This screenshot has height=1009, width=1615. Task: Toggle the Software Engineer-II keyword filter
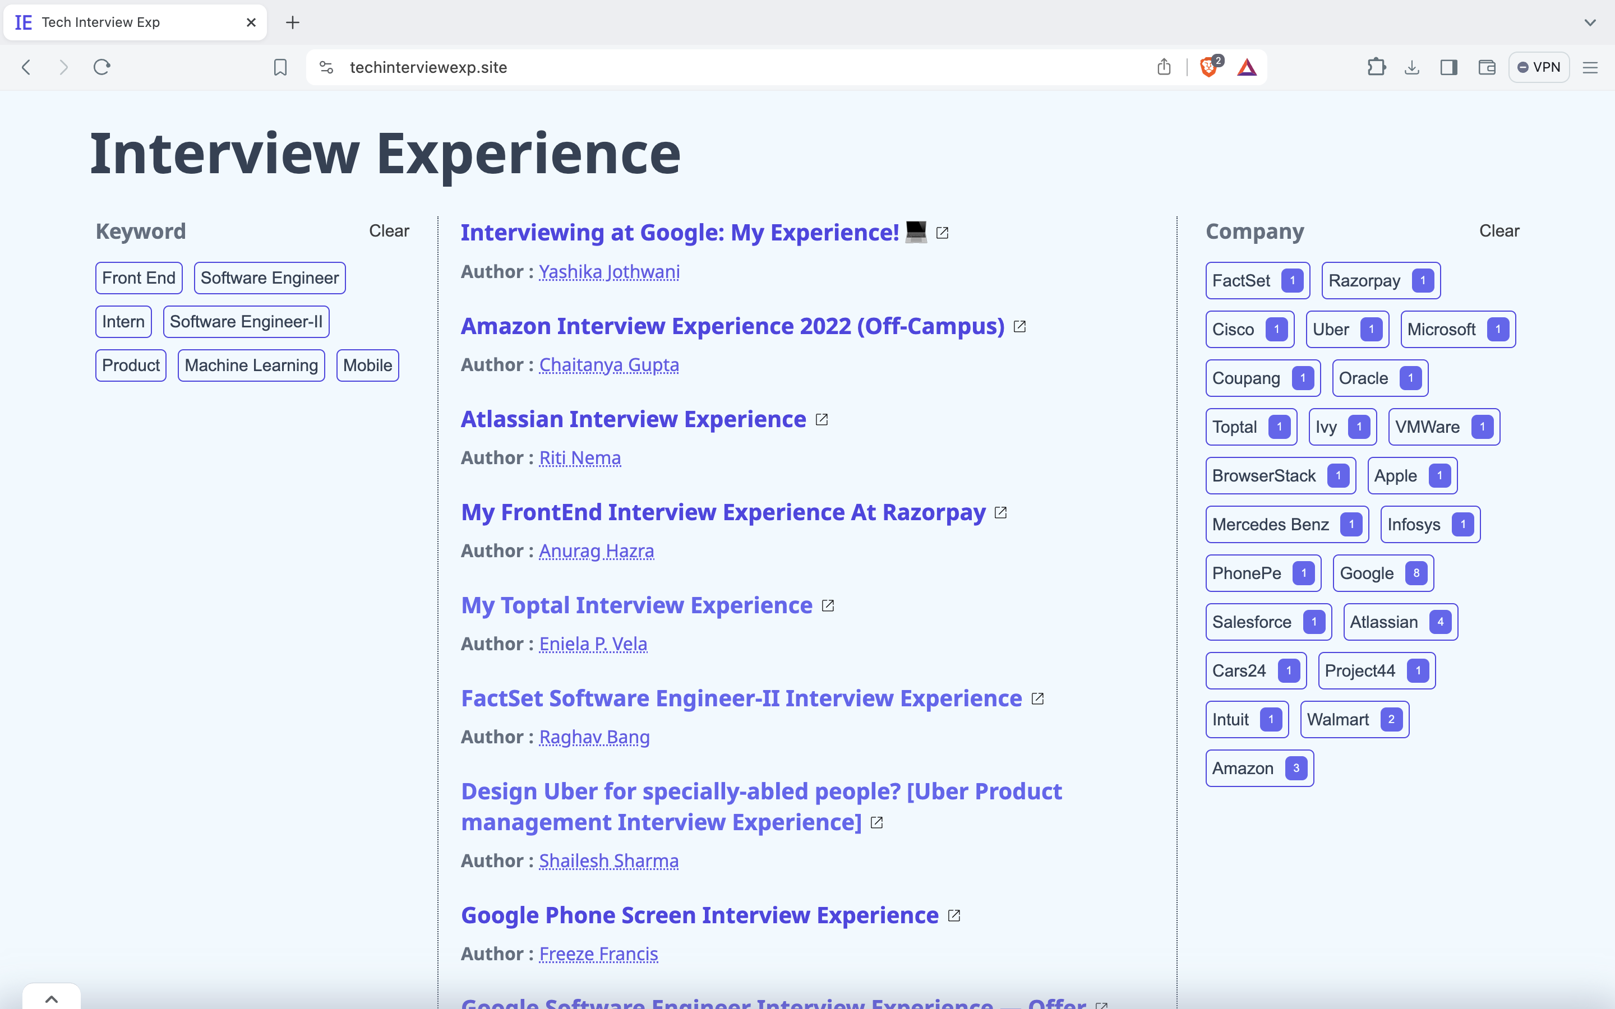(x=246, y=322)
